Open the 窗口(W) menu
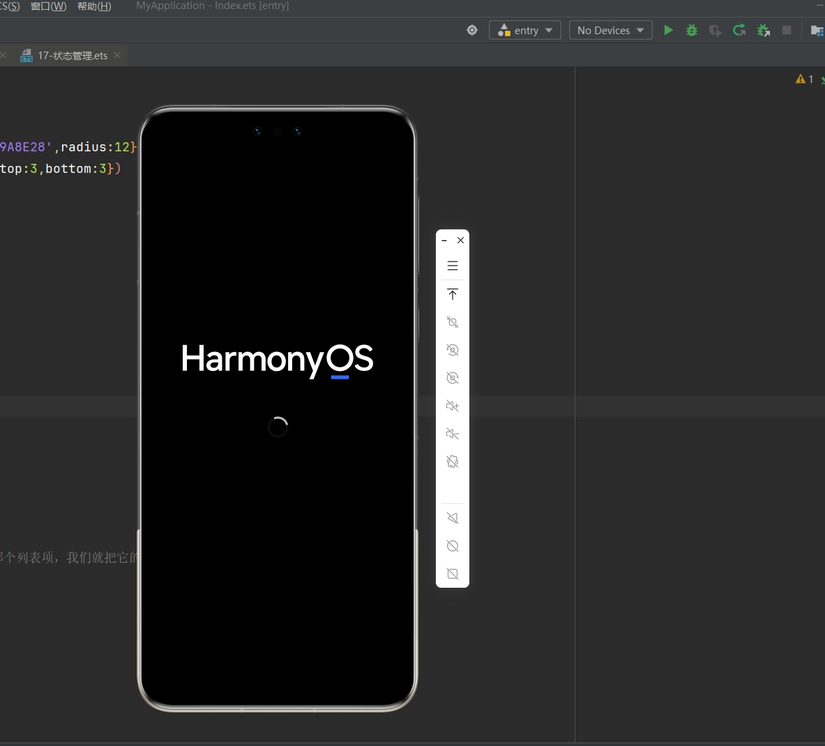This screenshot has width=825, height=746. point(49,6)
